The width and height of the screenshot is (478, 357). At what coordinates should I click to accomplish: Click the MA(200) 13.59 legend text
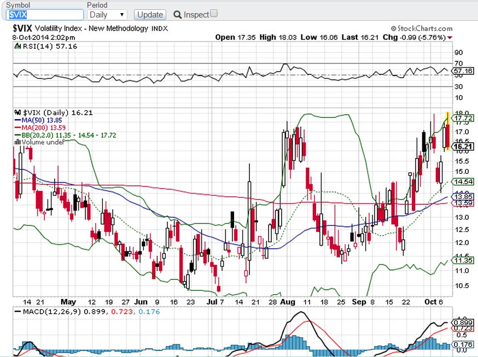pyautogui.click(x=43, y=127)
